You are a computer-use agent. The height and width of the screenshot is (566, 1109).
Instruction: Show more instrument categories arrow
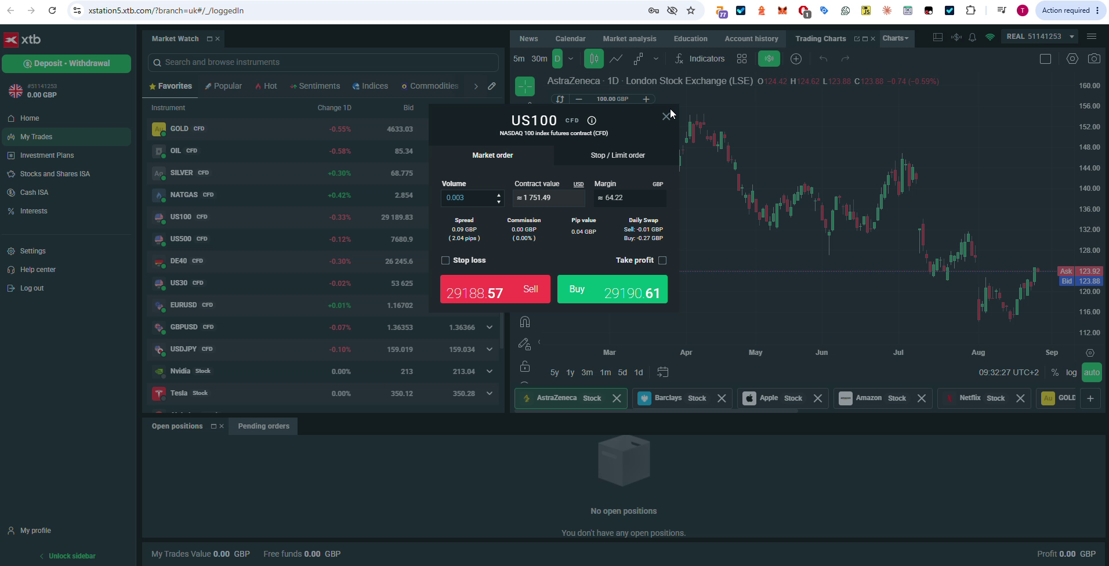(476, 86)
